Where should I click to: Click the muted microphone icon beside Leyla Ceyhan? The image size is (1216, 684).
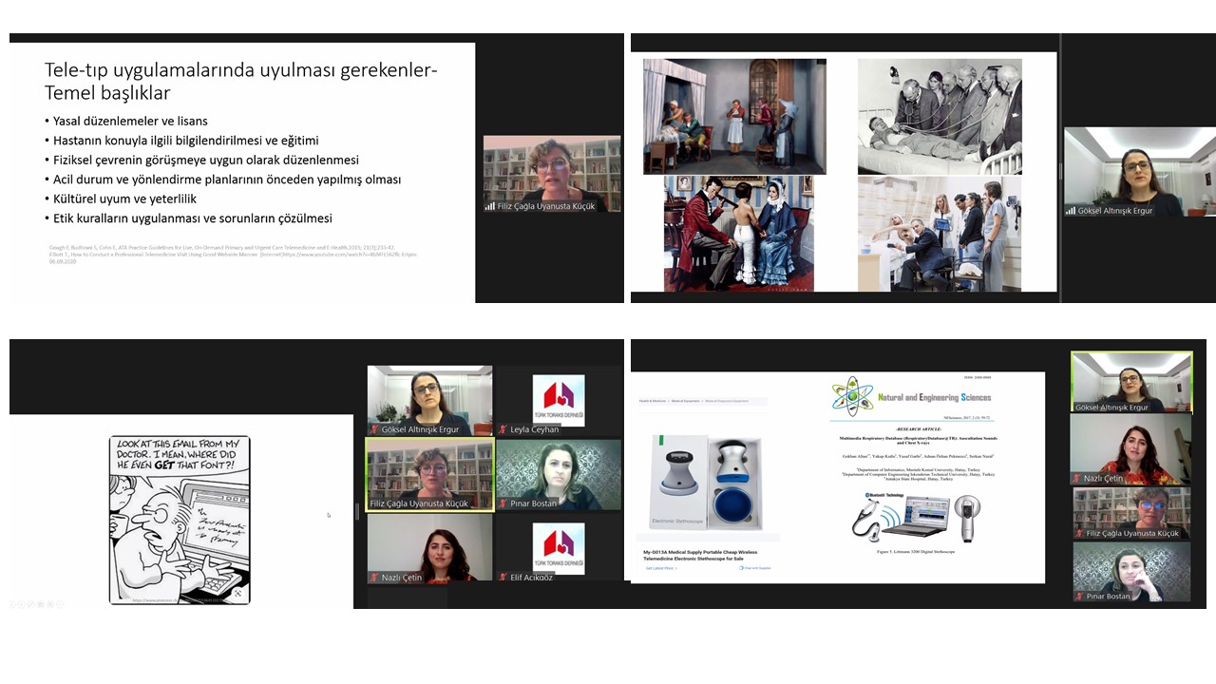coord(503,430)
